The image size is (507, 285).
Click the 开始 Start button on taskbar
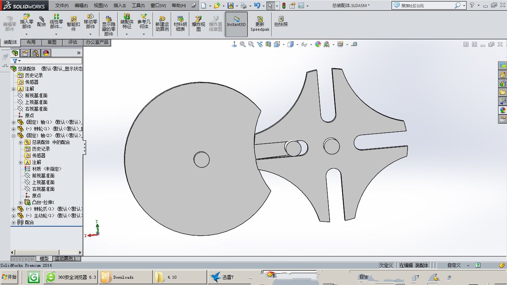(10, 277)
